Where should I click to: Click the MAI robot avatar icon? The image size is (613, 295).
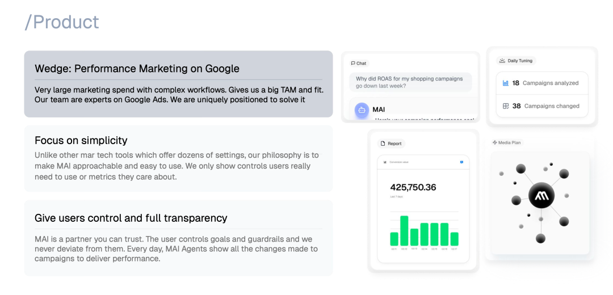point(362,110)
